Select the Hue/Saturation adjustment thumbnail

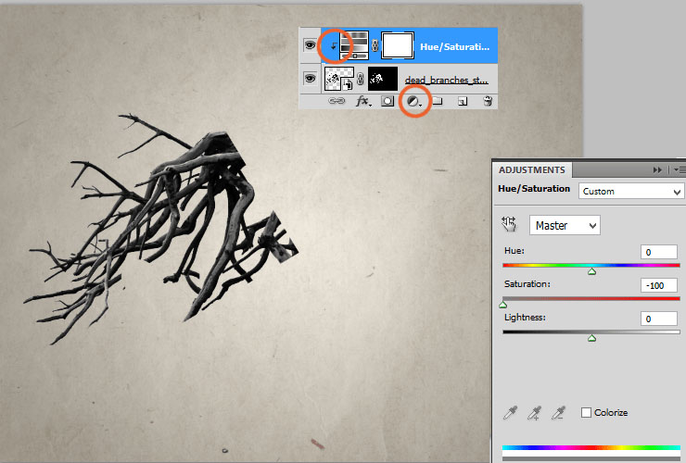coord(354,45)
